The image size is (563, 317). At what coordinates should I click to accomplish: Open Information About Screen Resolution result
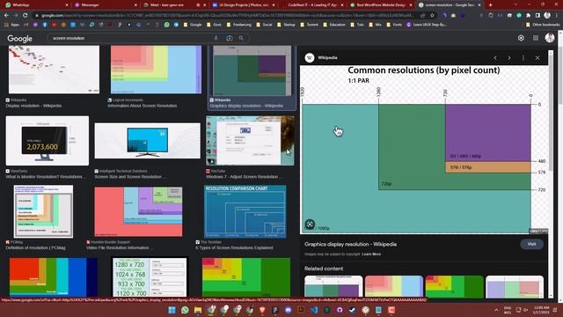point(143,106)
